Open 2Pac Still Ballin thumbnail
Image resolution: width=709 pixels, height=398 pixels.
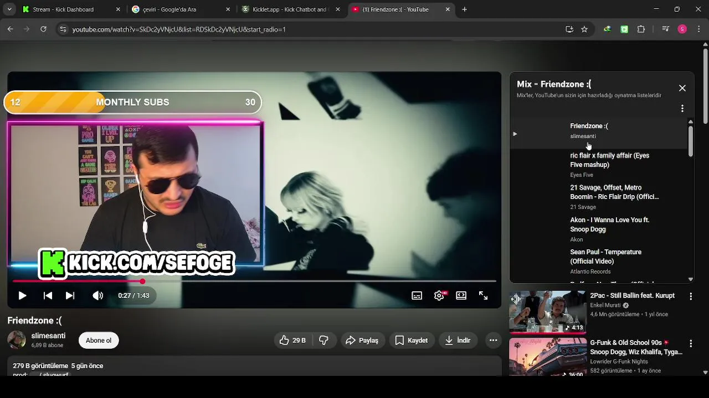pyautogui.click(x=547, y=312)
